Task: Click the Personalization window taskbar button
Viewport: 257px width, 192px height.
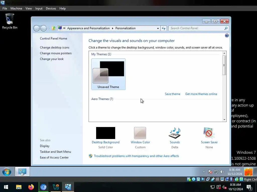Action: 22,171
